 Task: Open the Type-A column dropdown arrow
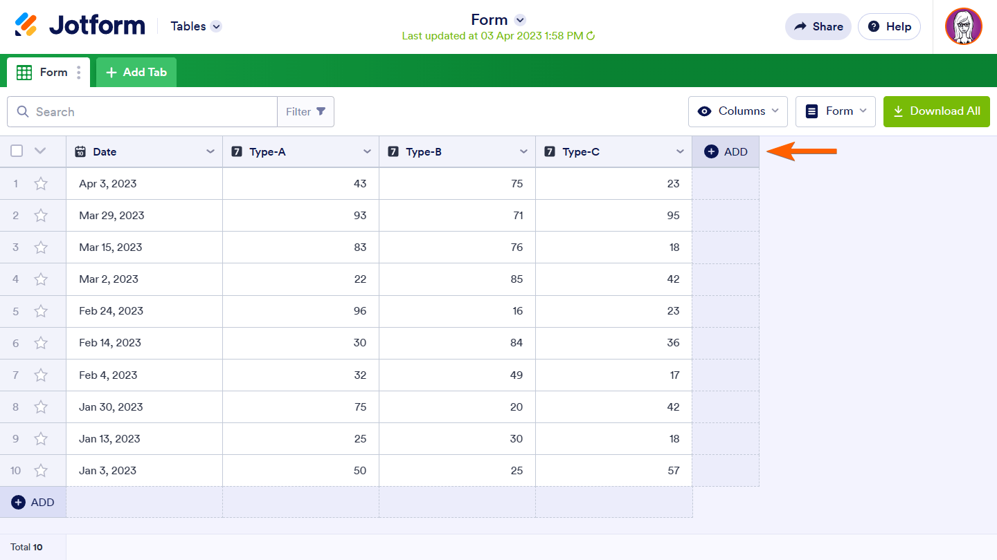(x=367, y=151)
